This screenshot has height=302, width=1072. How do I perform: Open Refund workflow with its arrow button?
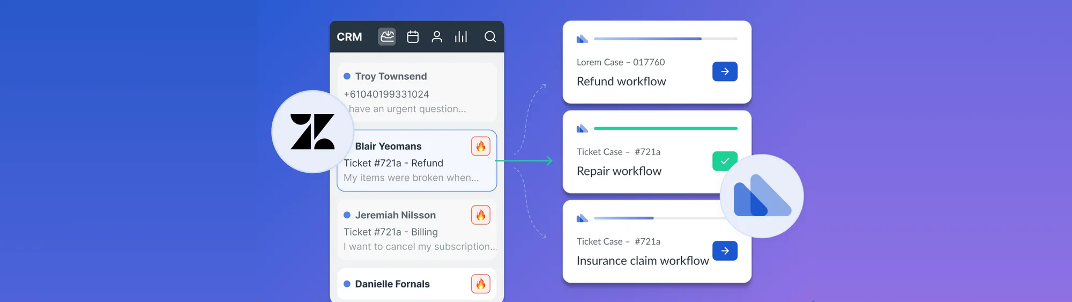[x=725, y=71]
